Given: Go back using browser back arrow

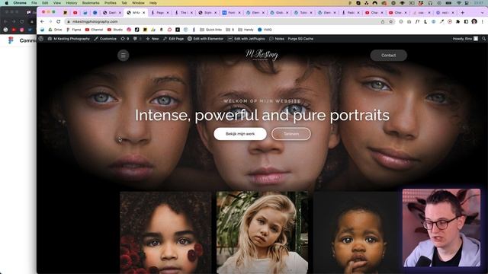Looking at the screenshot, I should (42, 22).
